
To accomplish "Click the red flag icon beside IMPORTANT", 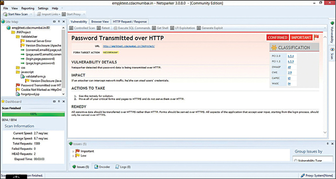I will click(316, 37).
